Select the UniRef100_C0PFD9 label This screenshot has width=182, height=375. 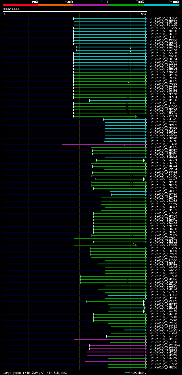(163, 352)
